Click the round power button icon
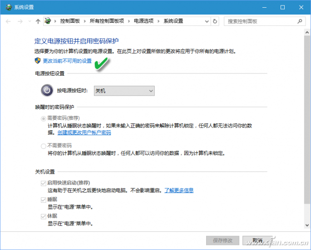The image size is (311, 250). [x=47, y=90]
